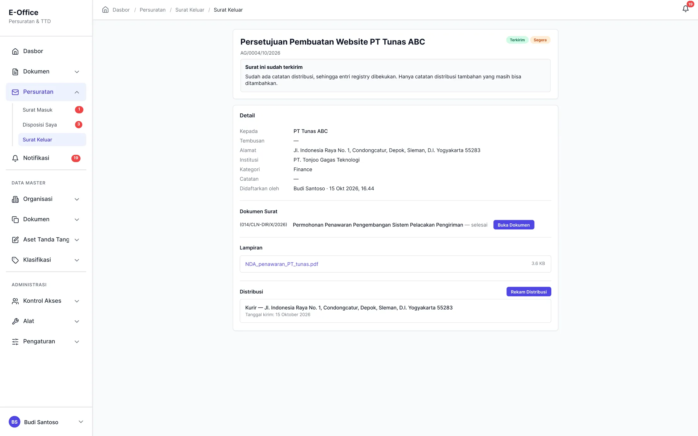Click the Kurir distribution record entry
This screenshot has width=698, height=436.
click(395, 311)
